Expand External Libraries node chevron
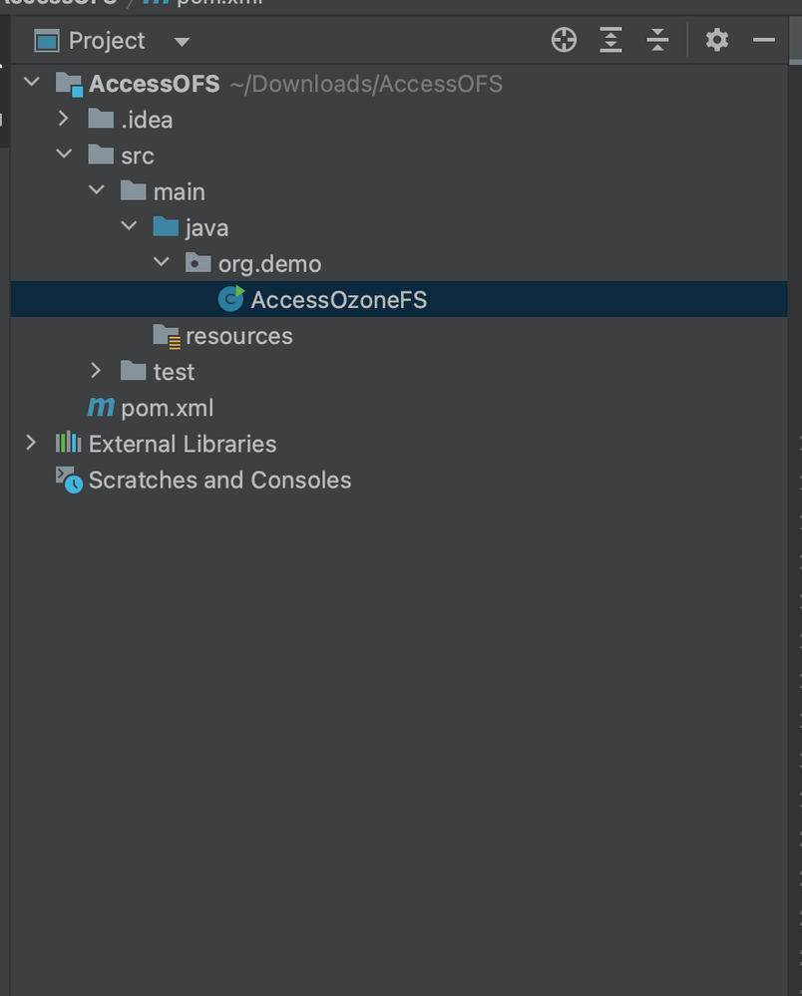802x996 pixels. 31,442
